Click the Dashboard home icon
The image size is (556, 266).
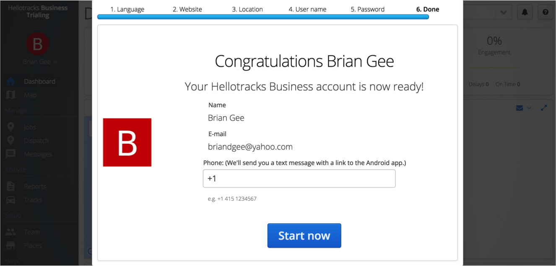click(11, 82)
